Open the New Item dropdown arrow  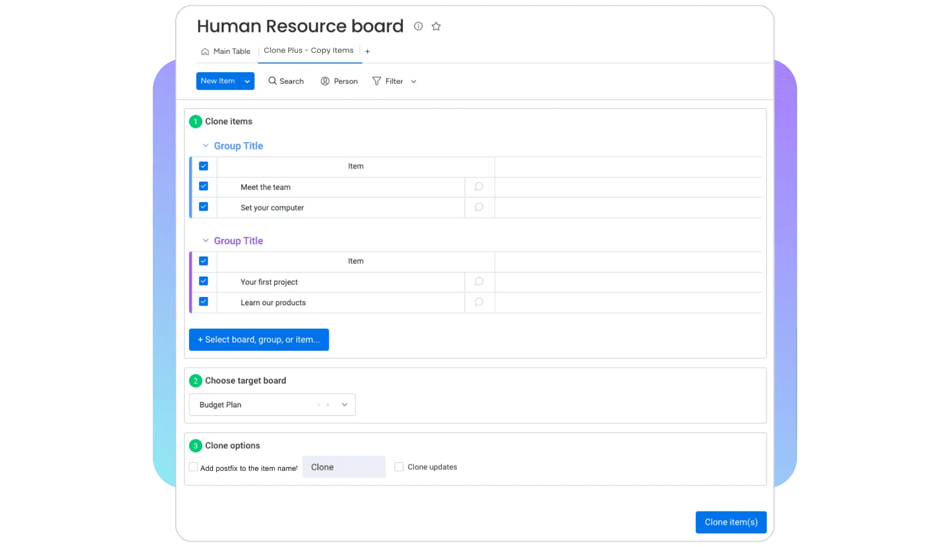click(x=247, y=81)
